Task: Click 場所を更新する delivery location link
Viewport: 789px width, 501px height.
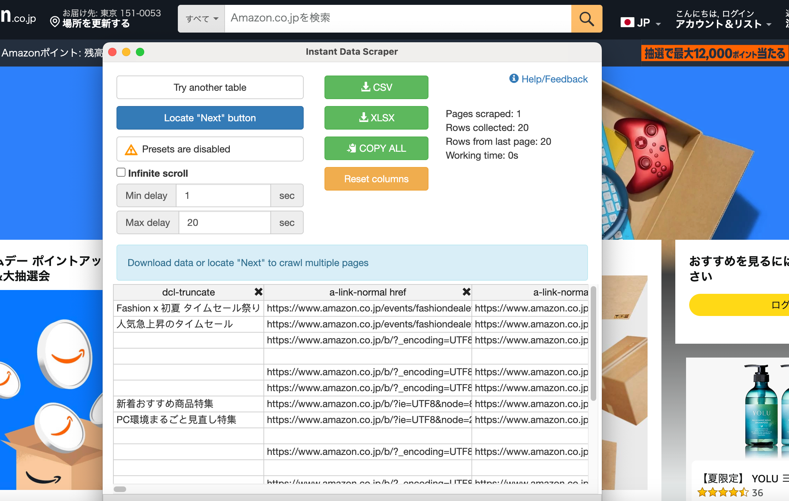Action: [96, 24]
